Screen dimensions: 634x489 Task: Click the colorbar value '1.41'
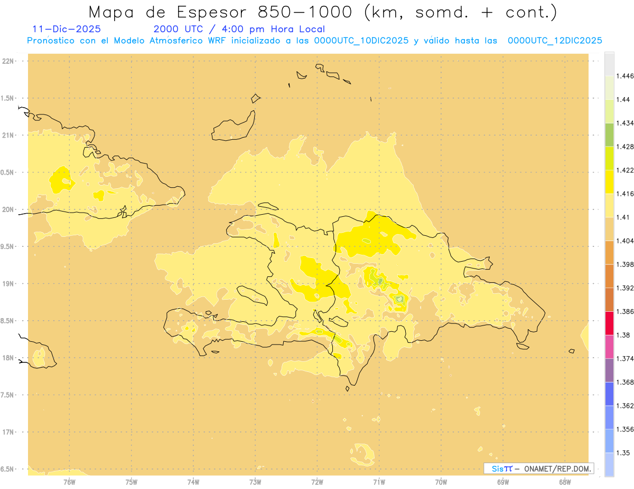pos(624,217)
